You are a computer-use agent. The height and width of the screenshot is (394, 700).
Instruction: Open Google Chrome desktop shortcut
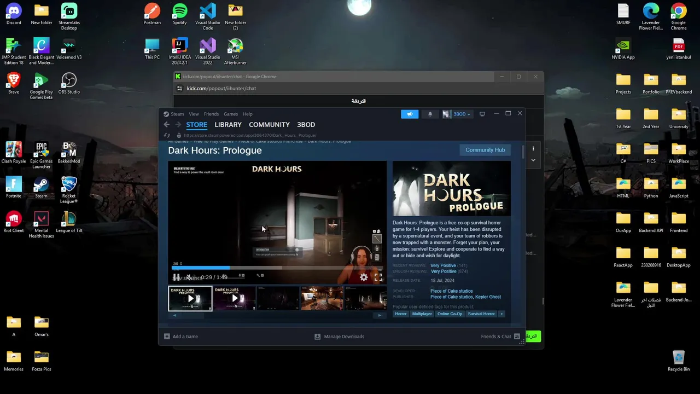679,16
